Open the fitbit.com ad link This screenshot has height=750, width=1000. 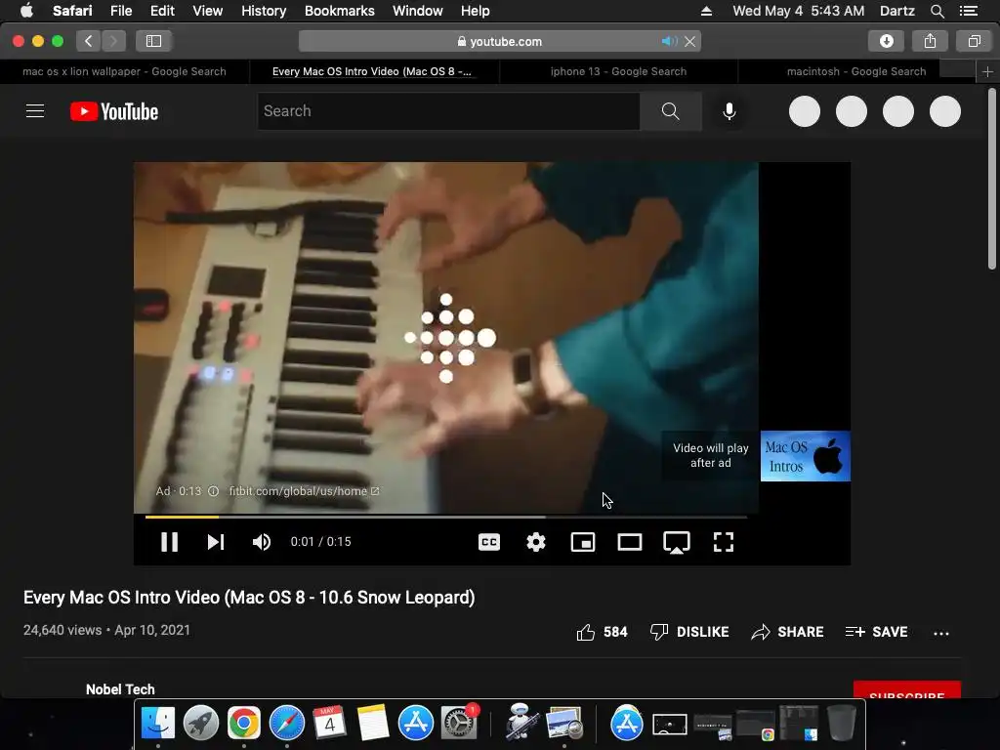point(304,491)
